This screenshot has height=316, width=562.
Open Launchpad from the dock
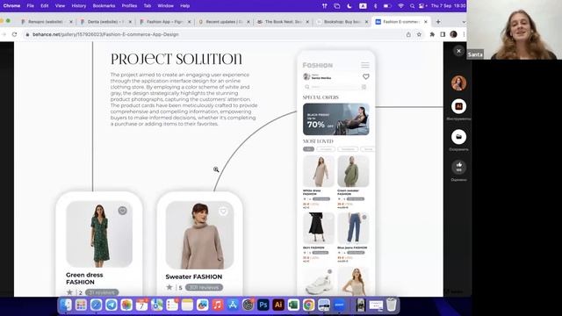[x=81, y=305]
